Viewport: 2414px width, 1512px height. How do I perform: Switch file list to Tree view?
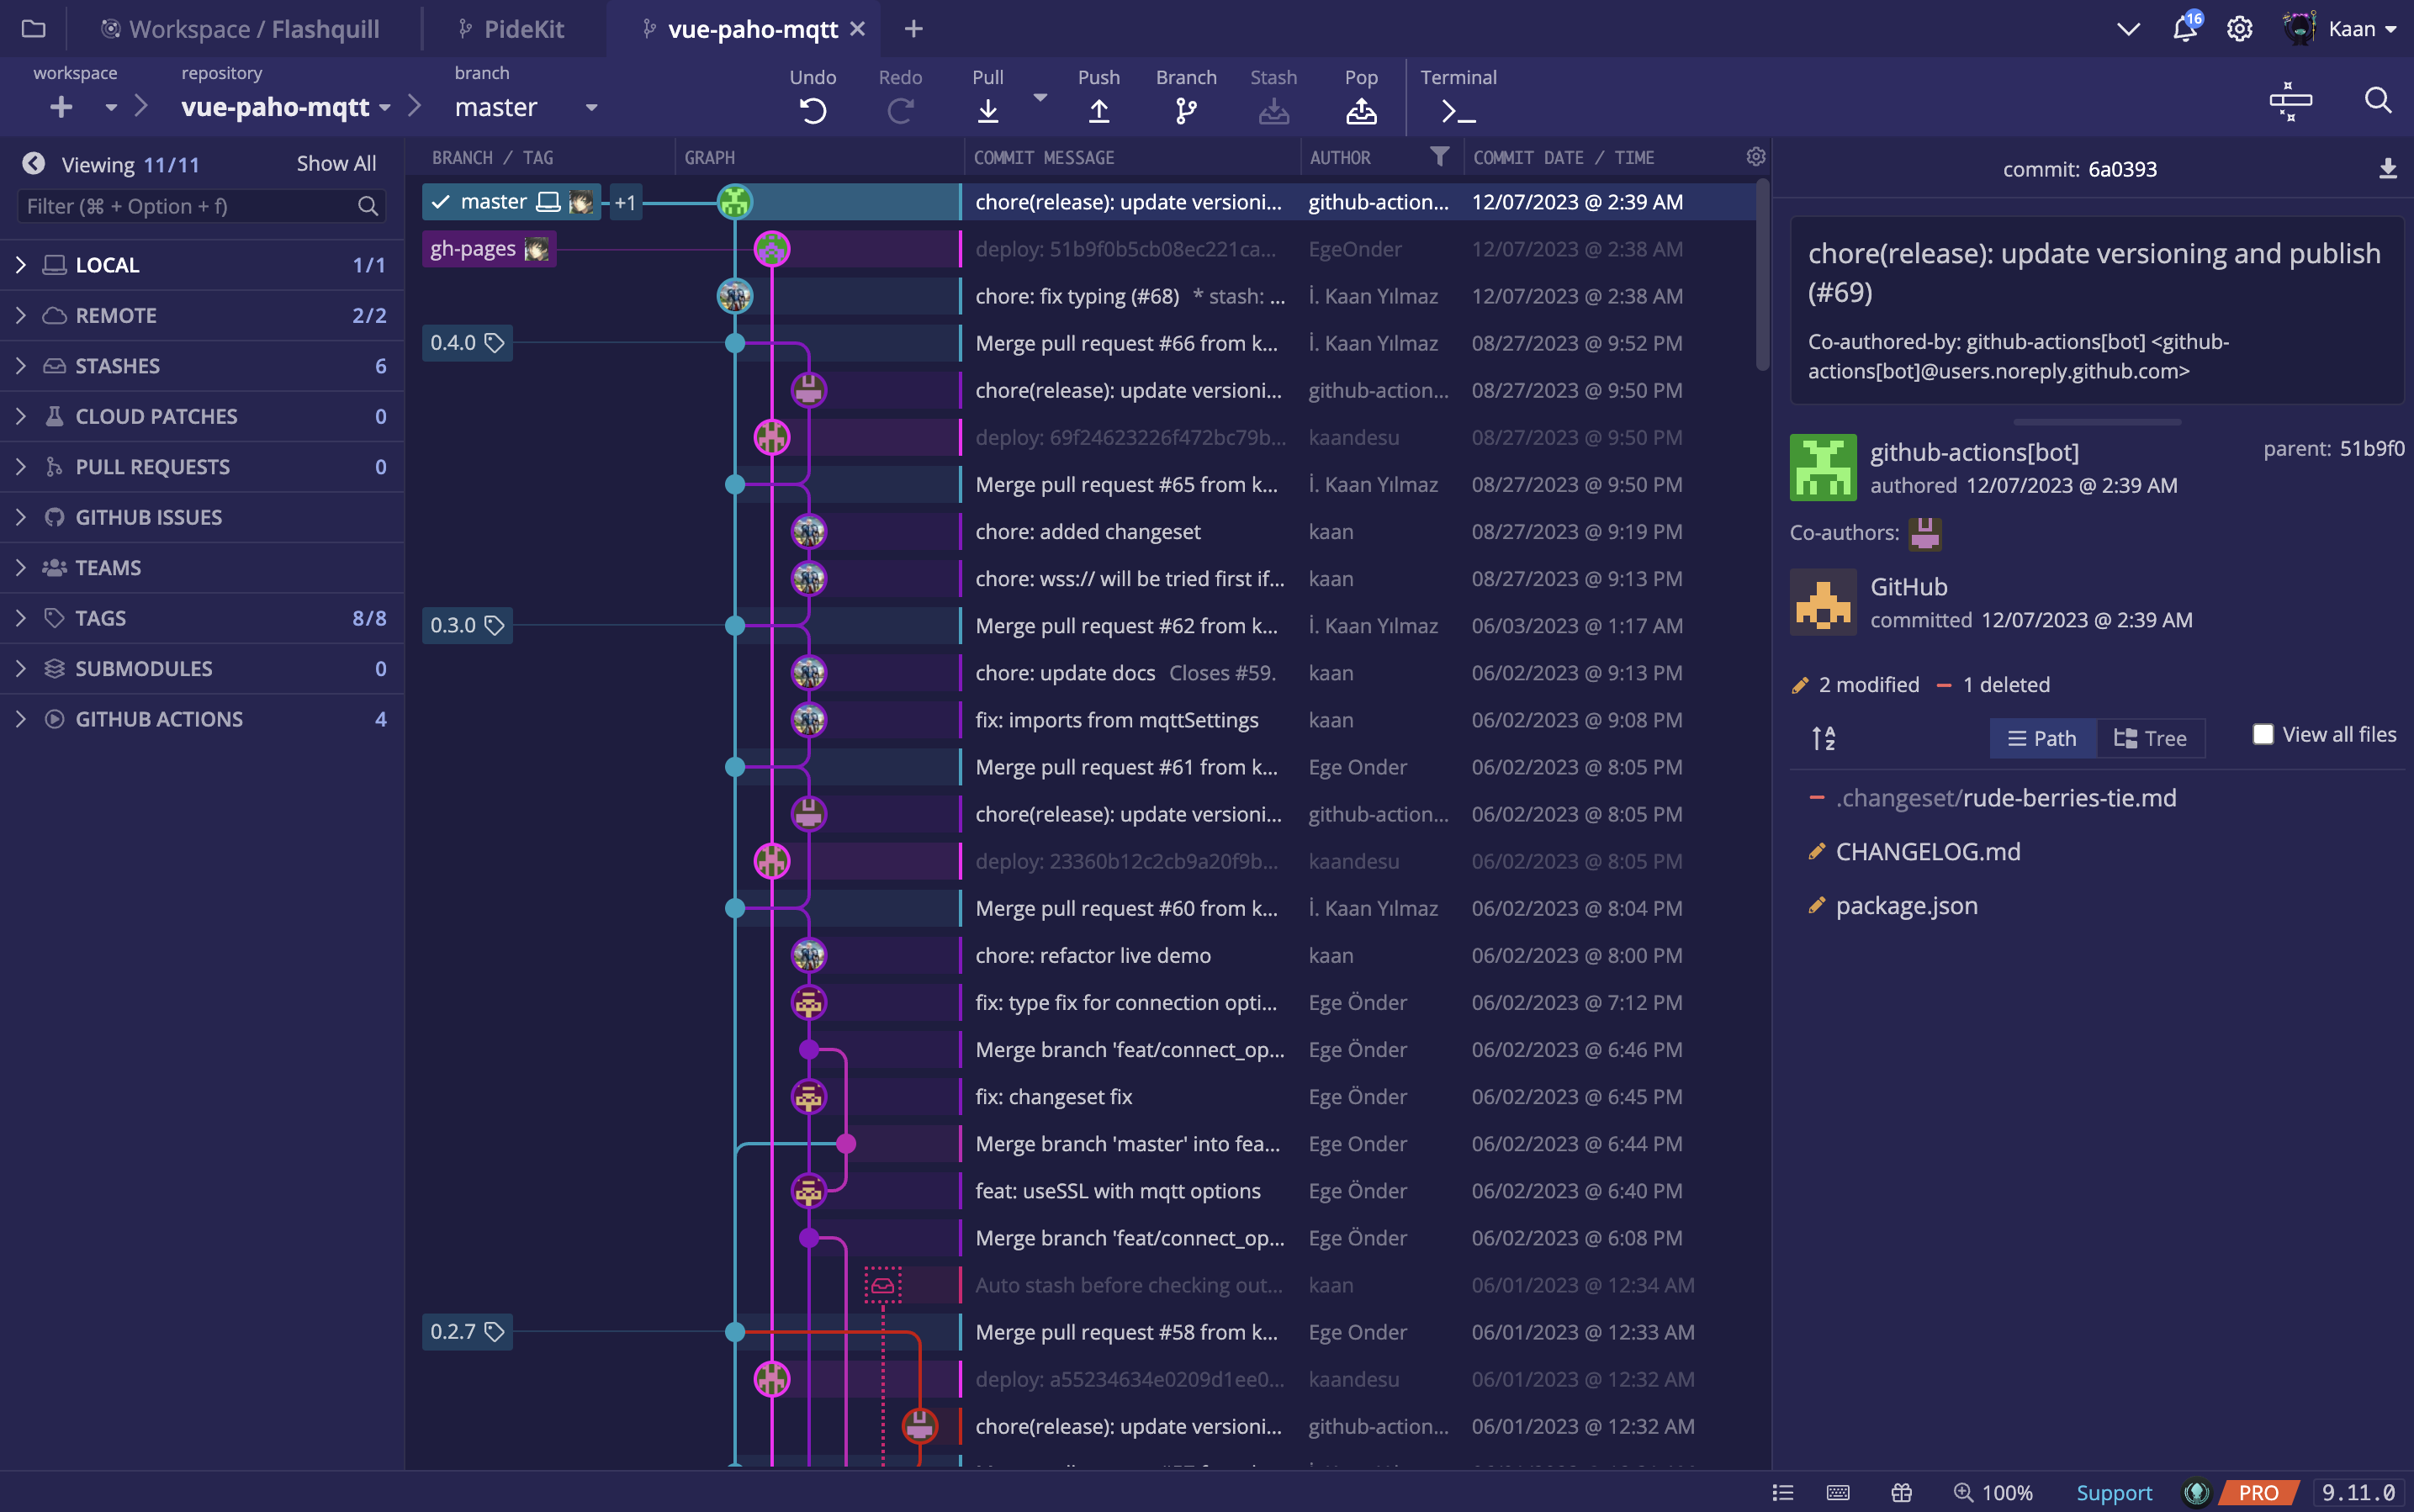coord(2150,738)
